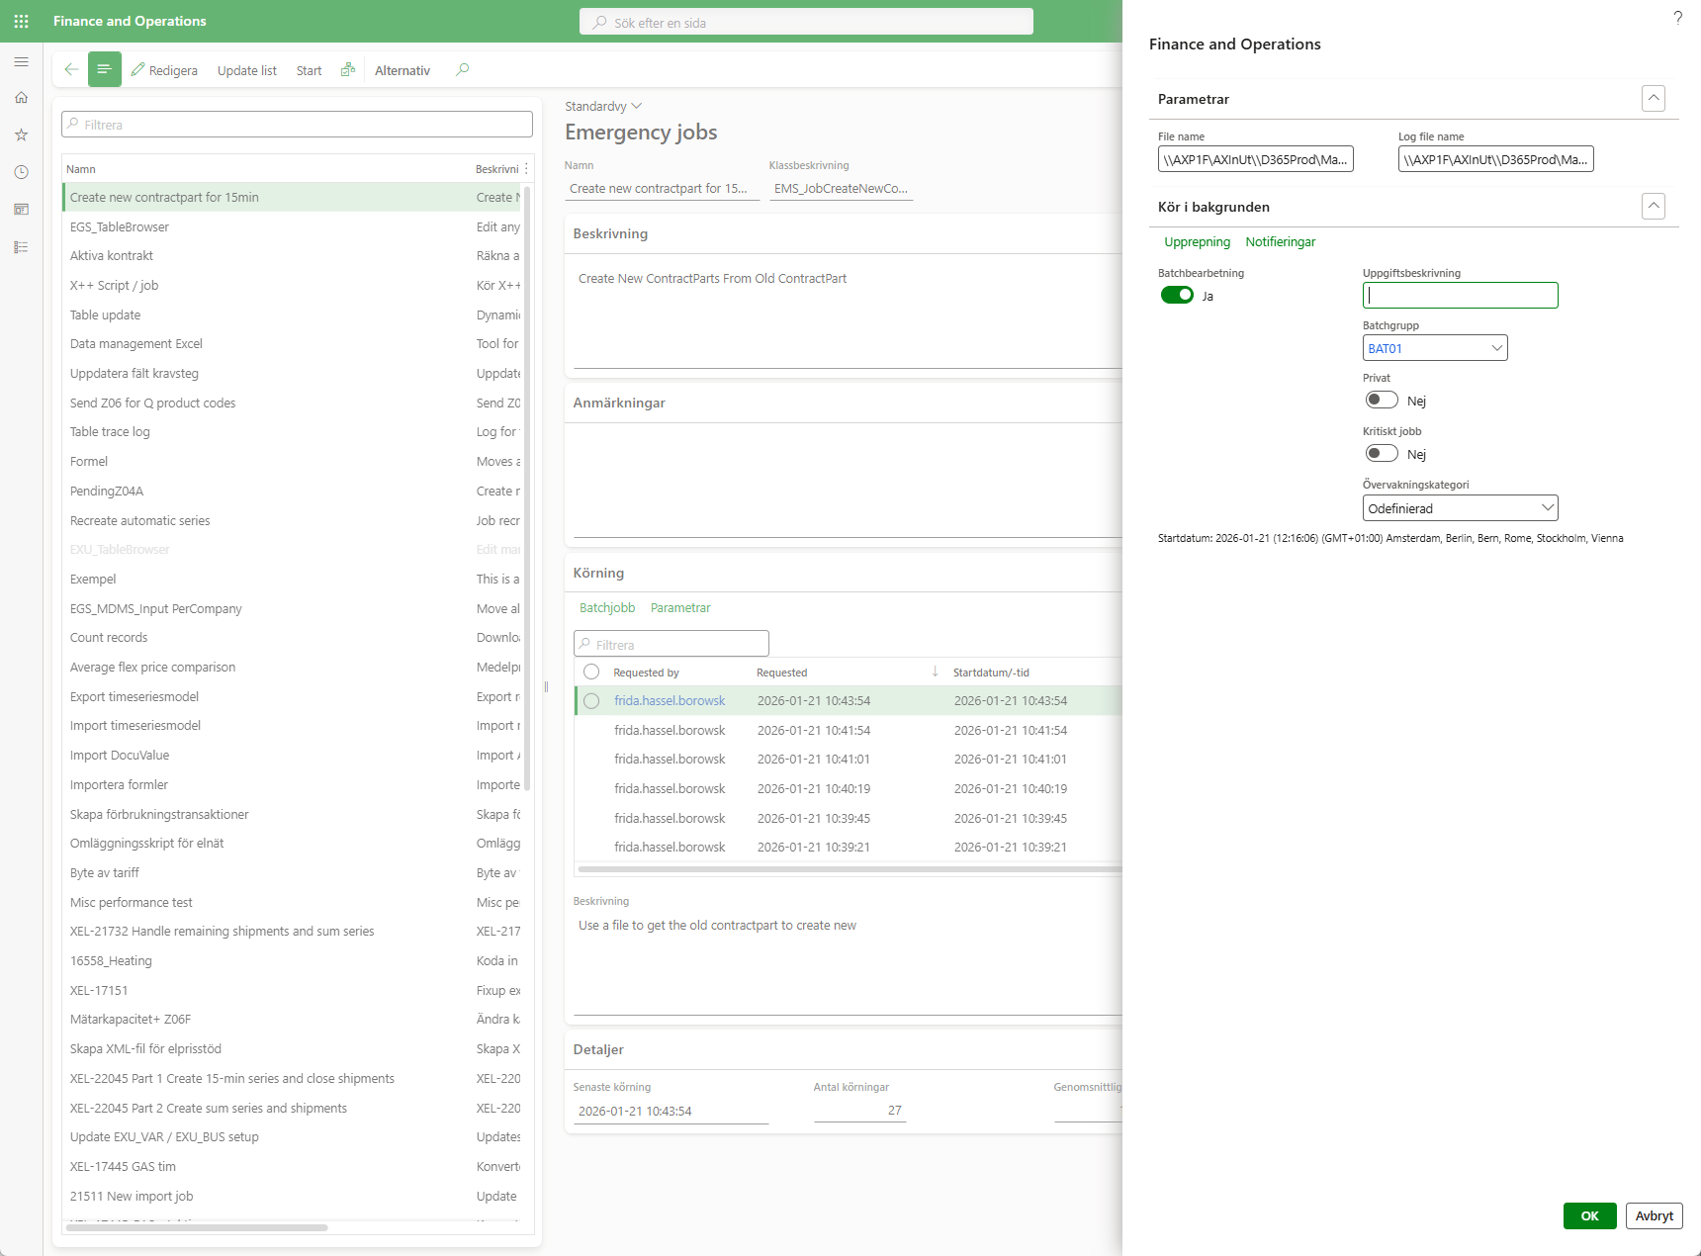Open Recent clock icon in sidebar
The height and width of the screenshot is (1256, 1701).
(x=21, y=172)
